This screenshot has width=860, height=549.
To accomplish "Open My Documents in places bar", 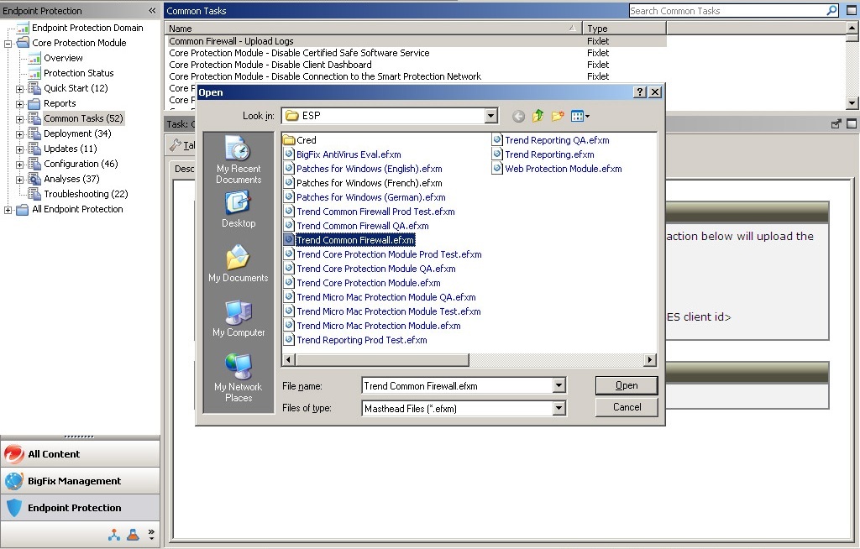I will coord(238,264).
